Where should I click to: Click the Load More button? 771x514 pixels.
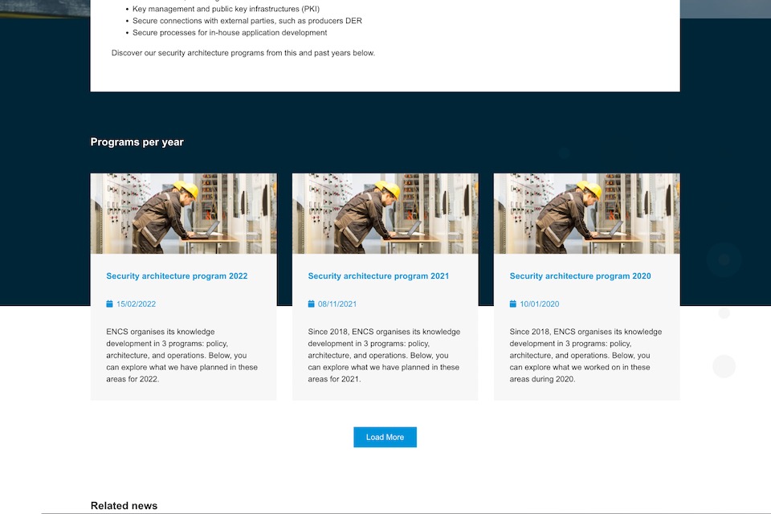[385, 437]
